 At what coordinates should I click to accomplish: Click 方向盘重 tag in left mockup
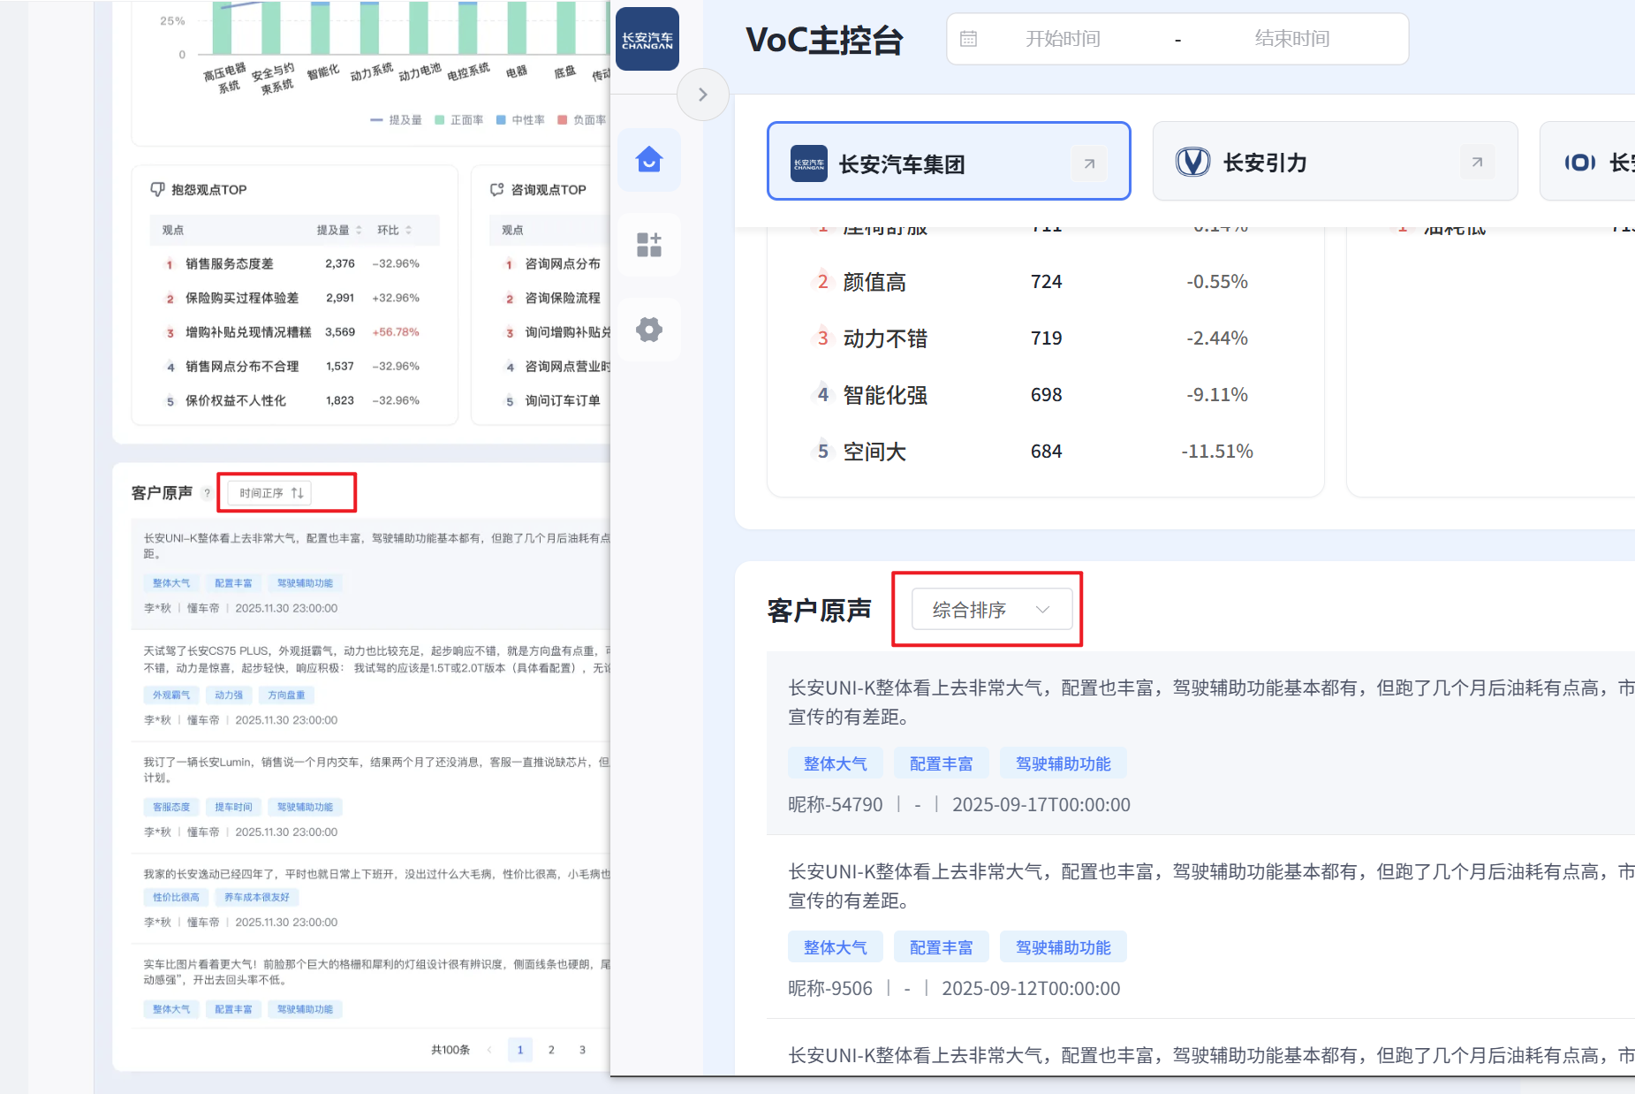[x=286, y=695]
